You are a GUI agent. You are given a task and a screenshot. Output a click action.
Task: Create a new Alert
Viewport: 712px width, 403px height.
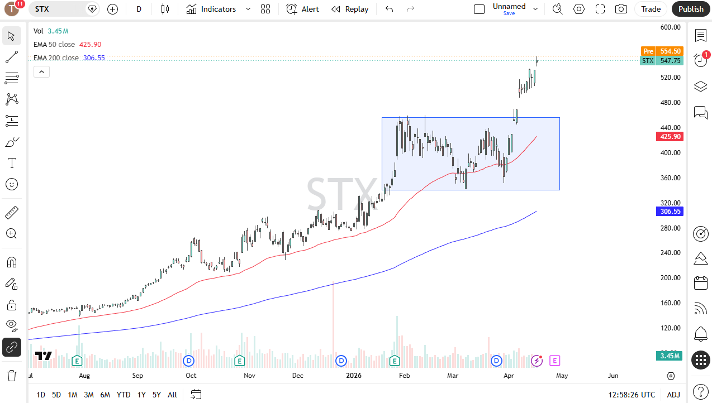(x=302, y=9)
